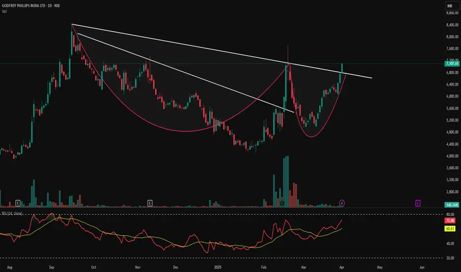Image resolution: width=461 pixels, height=272 pixels.
Task: Click the 5,200.00 price axis label
Action: [452, 120]
